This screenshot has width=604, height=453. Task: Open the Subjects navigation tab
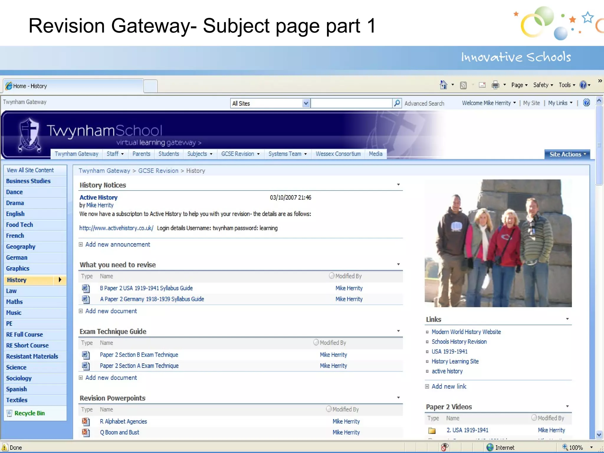pyautogui.click(x=200, y=154)
